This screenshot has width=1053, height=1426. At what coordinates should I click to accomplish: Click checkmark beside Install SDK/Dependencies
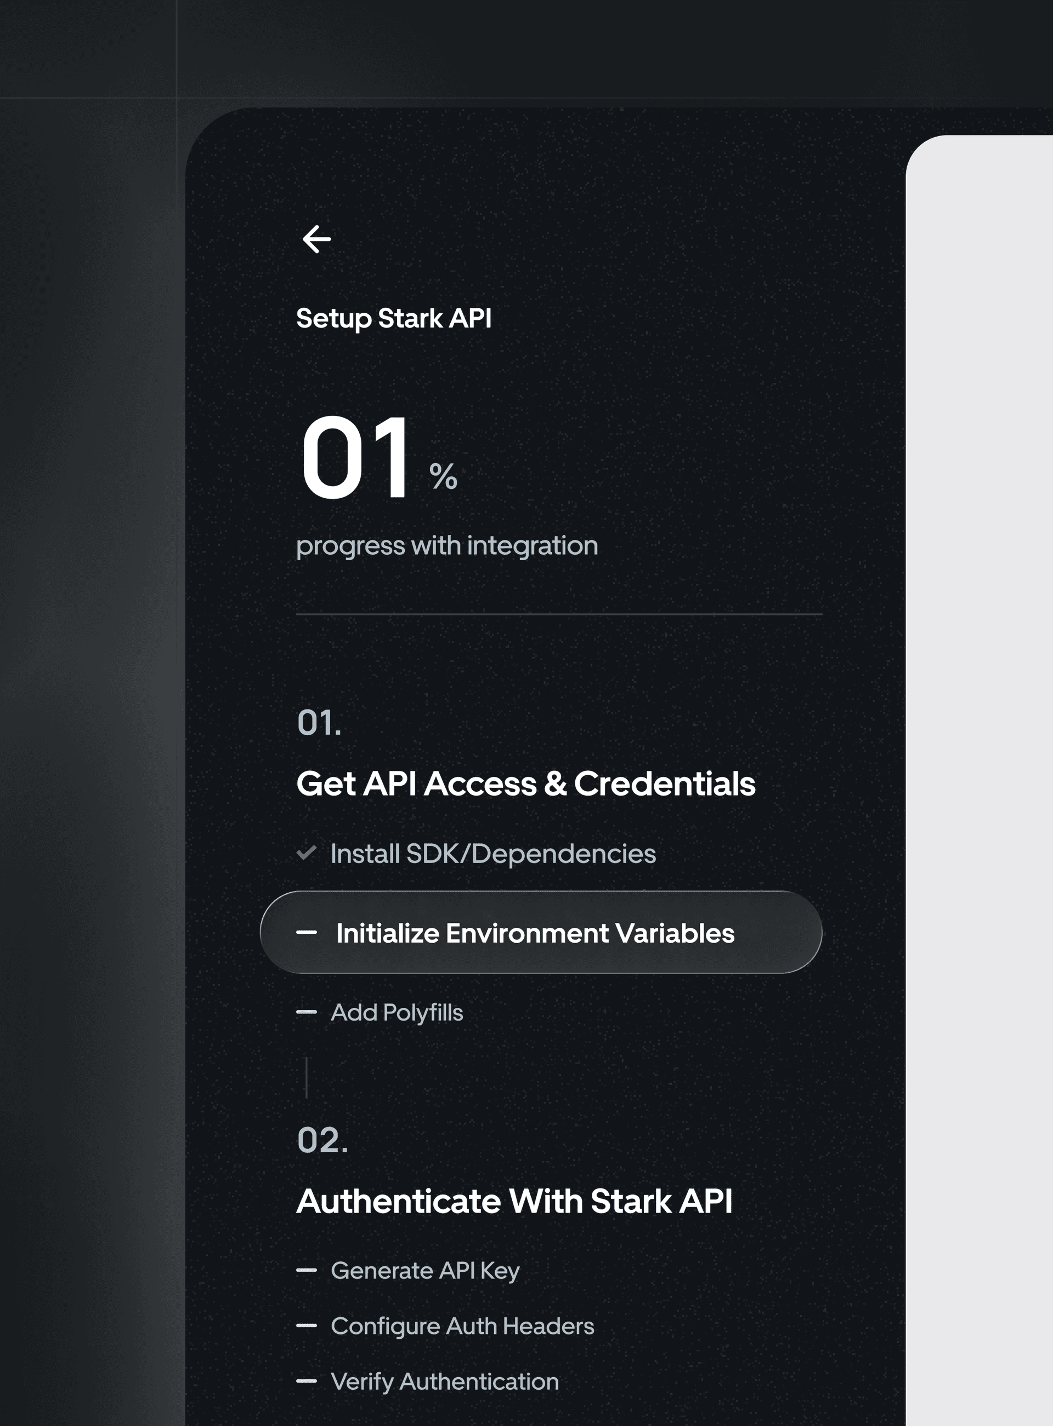coord(307,853)
